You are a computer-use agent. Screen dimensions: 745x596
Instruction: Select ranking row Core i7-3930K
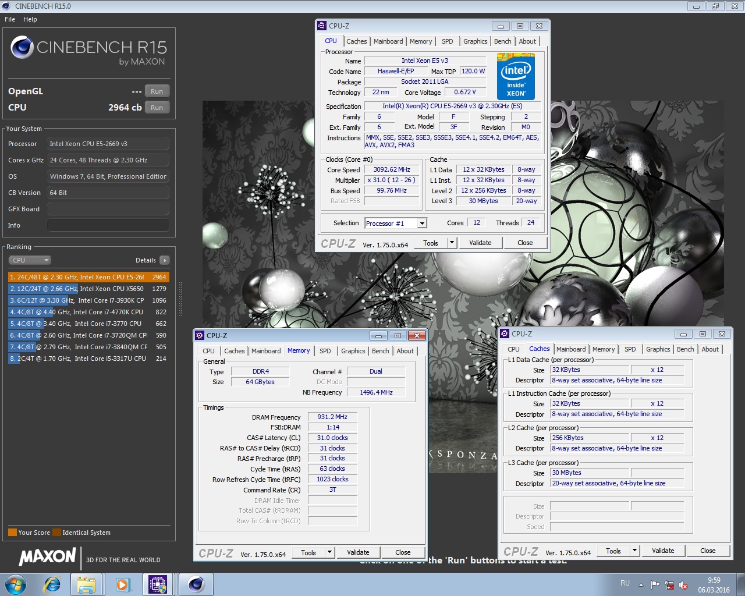click(x=88, y=300)
